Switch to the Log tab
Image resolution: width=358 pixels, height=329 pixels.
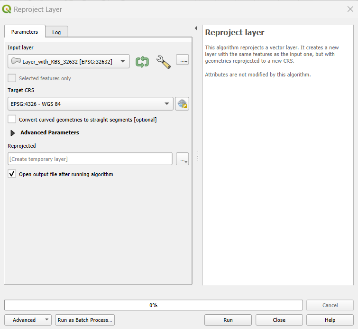(56, 32)
